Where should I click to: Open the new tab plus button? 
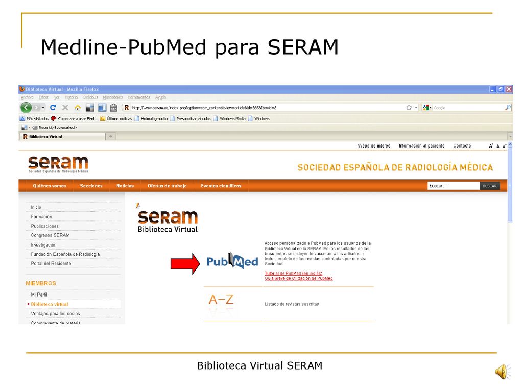(x=111, y=136)
